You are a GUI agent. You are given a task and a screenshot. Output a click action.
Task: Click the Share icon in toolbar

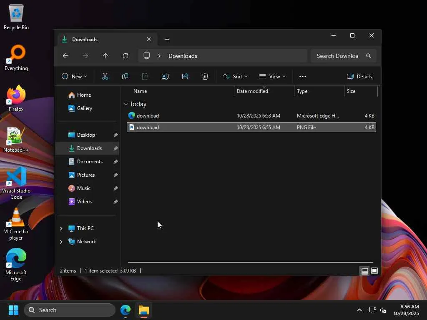click(x=185, y=76)
